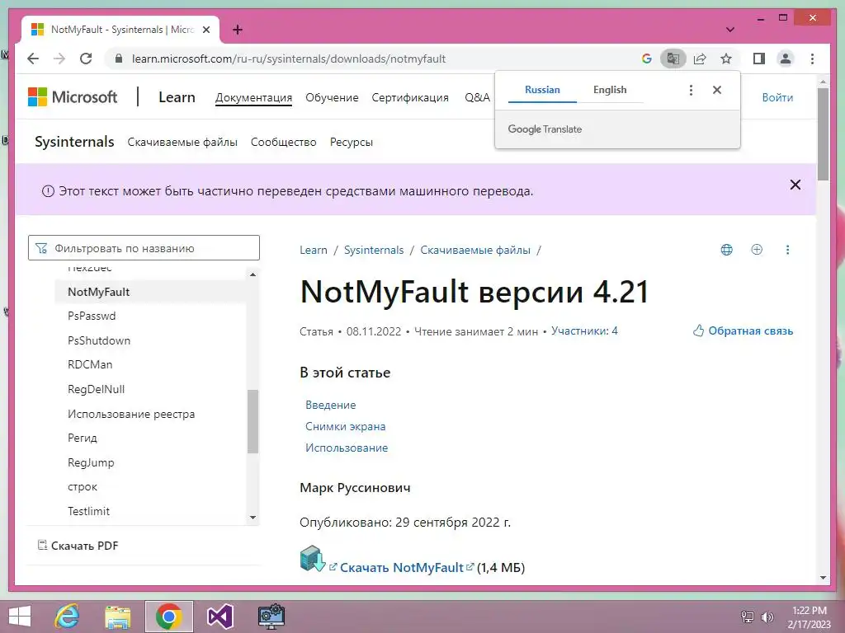Select Использование реестра in the sidebar
The height and width of the screenshot is (633, 845).
click(131, 414)
